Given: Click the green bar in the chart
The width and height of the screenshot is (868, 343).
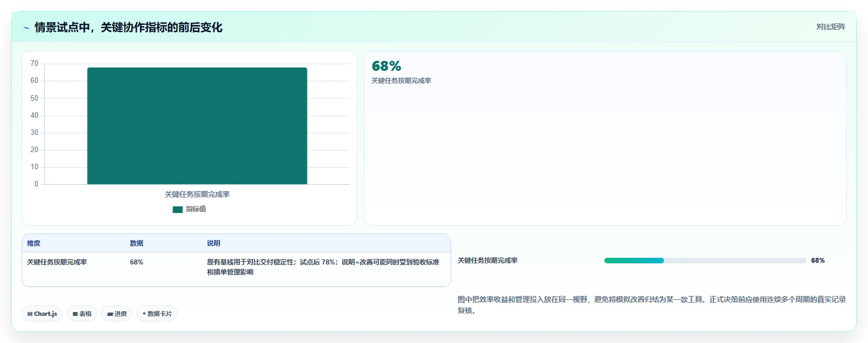Looking at the screenshot, I should pyautogui.click(x=197, y=126).
